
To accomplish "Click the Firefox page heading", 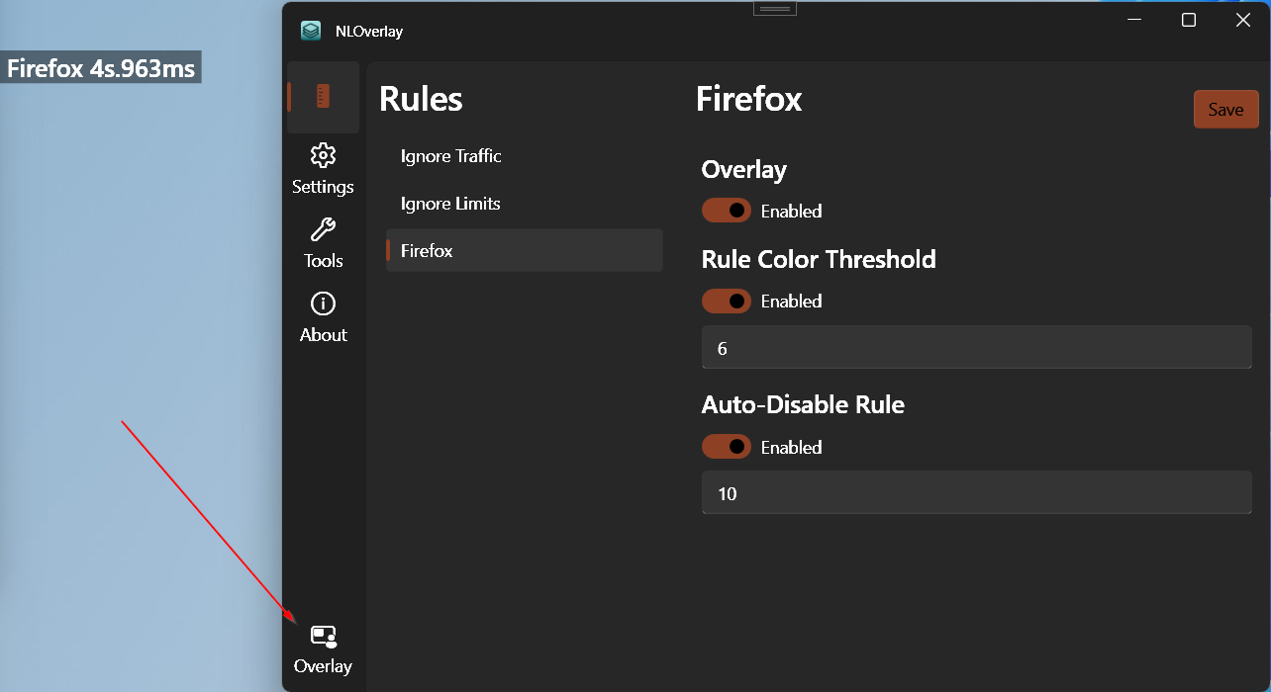I will click(749, 99).
